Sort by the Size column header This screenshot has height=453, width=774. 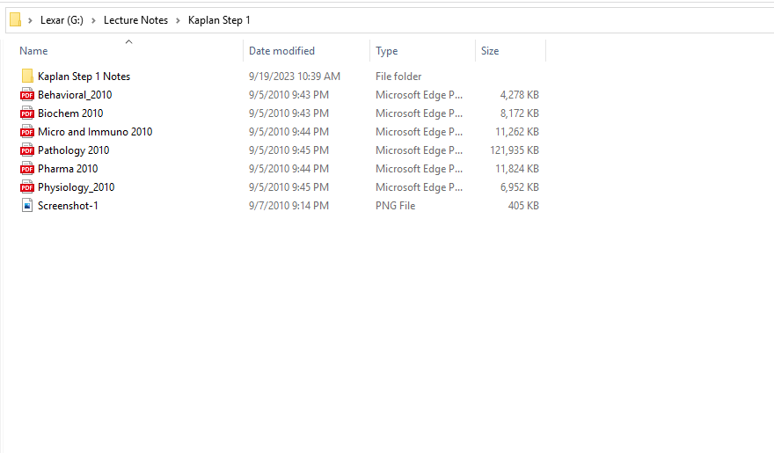tap(490, 51)
